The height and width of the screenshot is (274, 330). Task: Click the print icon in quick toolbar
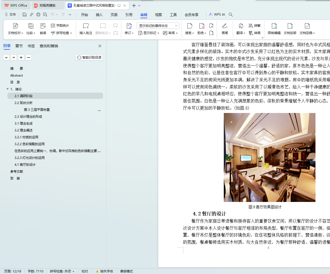[38, 15]
